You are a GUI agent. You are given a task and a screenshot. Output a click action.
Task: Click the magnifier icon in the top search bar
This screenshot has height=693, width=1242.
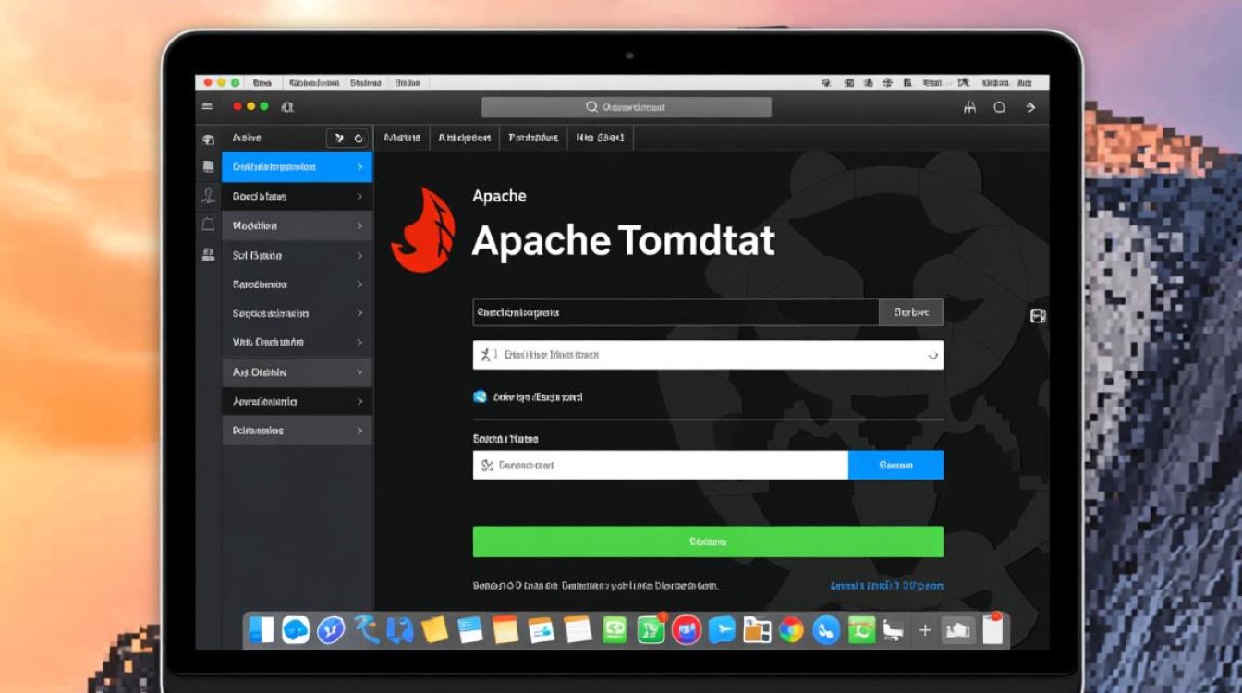pyautogui.click(x=591, y=107)
